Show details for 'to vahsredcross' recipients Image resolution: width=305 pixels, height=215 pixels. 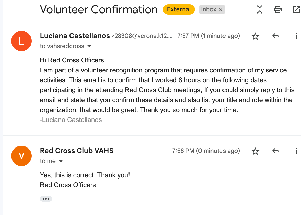click(x=89, y=46)
